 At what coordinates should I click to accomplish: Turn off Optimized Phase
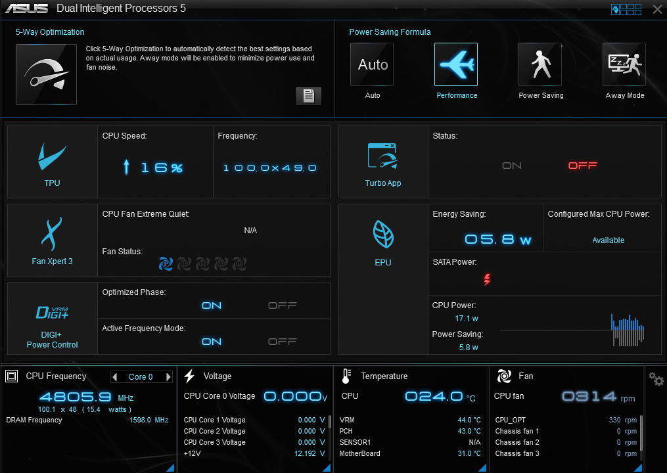point(282,305)
